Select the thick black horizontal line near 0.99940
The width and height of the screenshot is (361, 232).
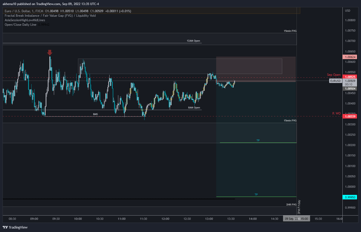(119, 199)
